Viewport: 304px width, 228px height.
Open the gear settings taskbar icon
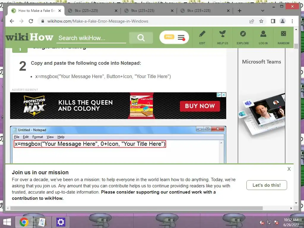coord(61,222)
